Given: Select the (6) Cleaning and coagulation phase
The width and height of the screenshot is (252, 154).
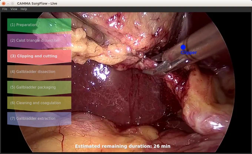Looking at the screenshot, I should (39, 104).
